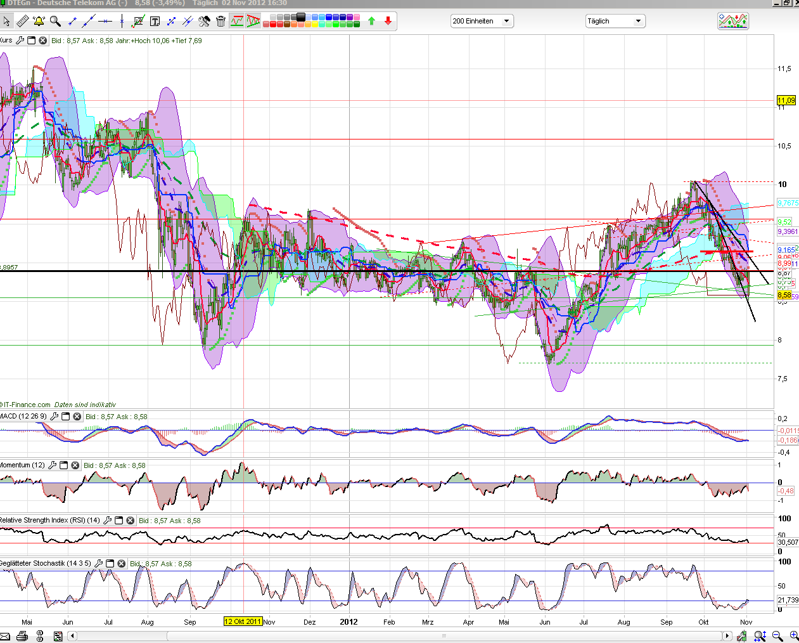Toggle window mode for Momentum panel
The image size is (799, 643).
click(x=63, y=465)
